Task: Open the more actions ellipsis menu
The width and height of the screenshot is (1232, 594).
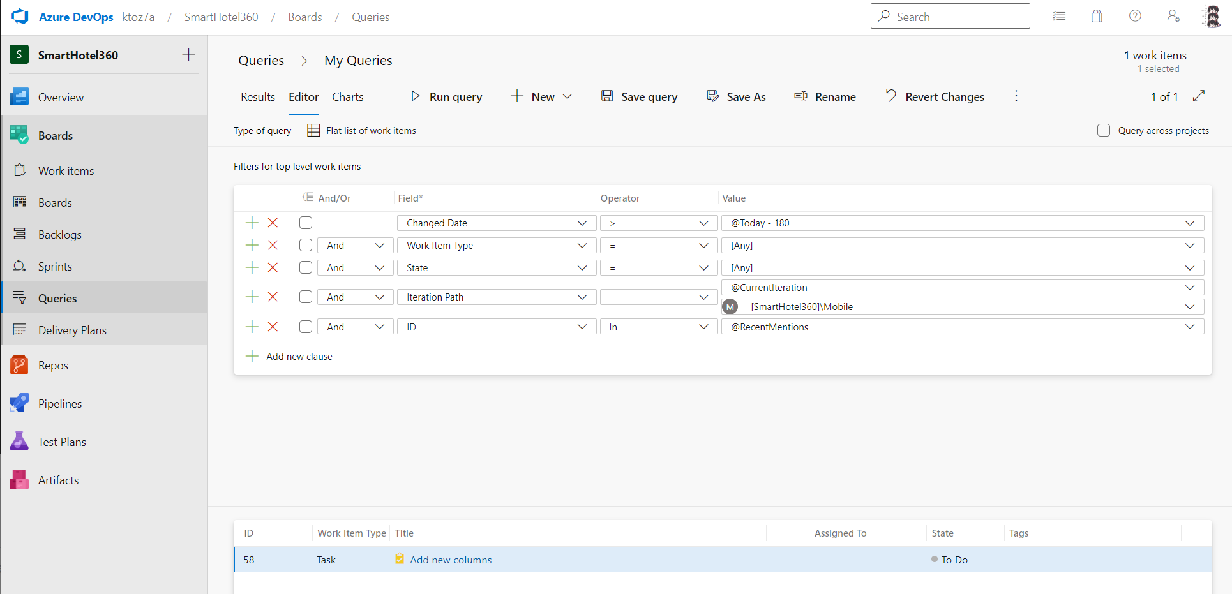Action: tap(1016, 96)
